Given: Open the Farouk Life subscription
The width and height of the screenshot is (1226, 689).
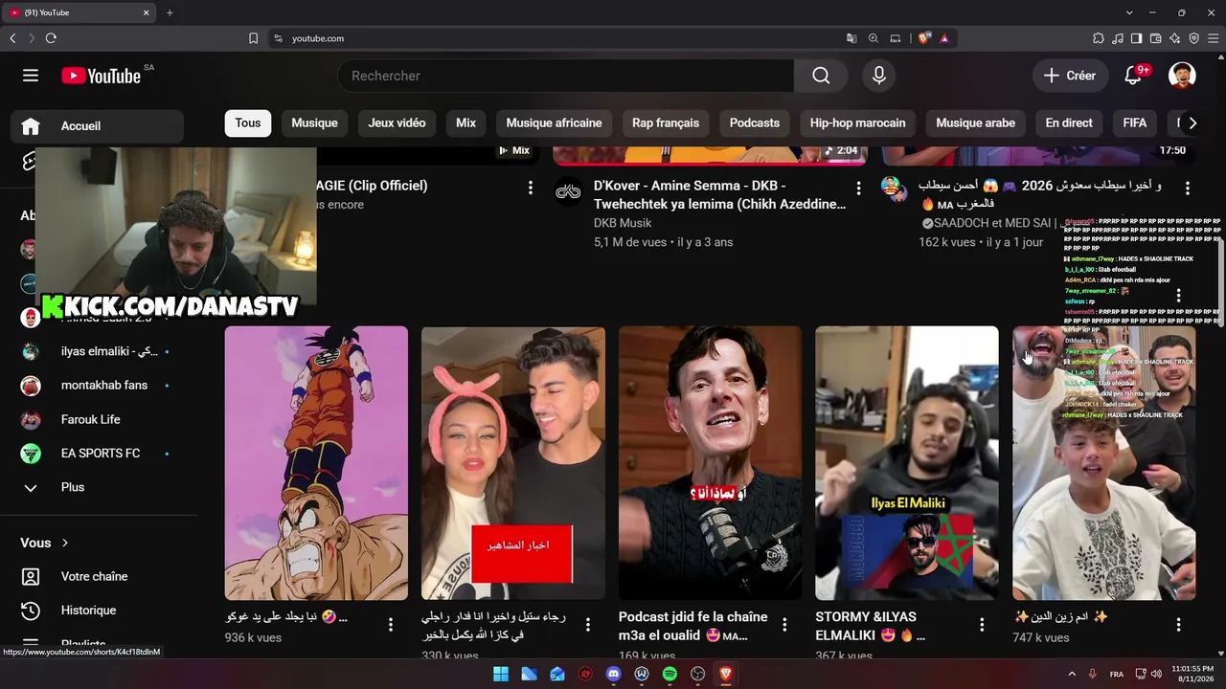Looking at the screenshot, I should click(x=96, y=419).
